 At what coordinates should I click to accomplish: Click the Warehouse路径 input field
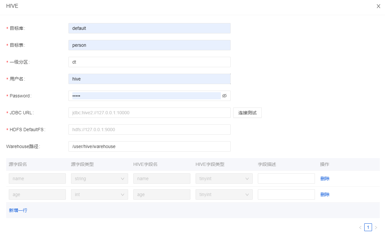149,146
